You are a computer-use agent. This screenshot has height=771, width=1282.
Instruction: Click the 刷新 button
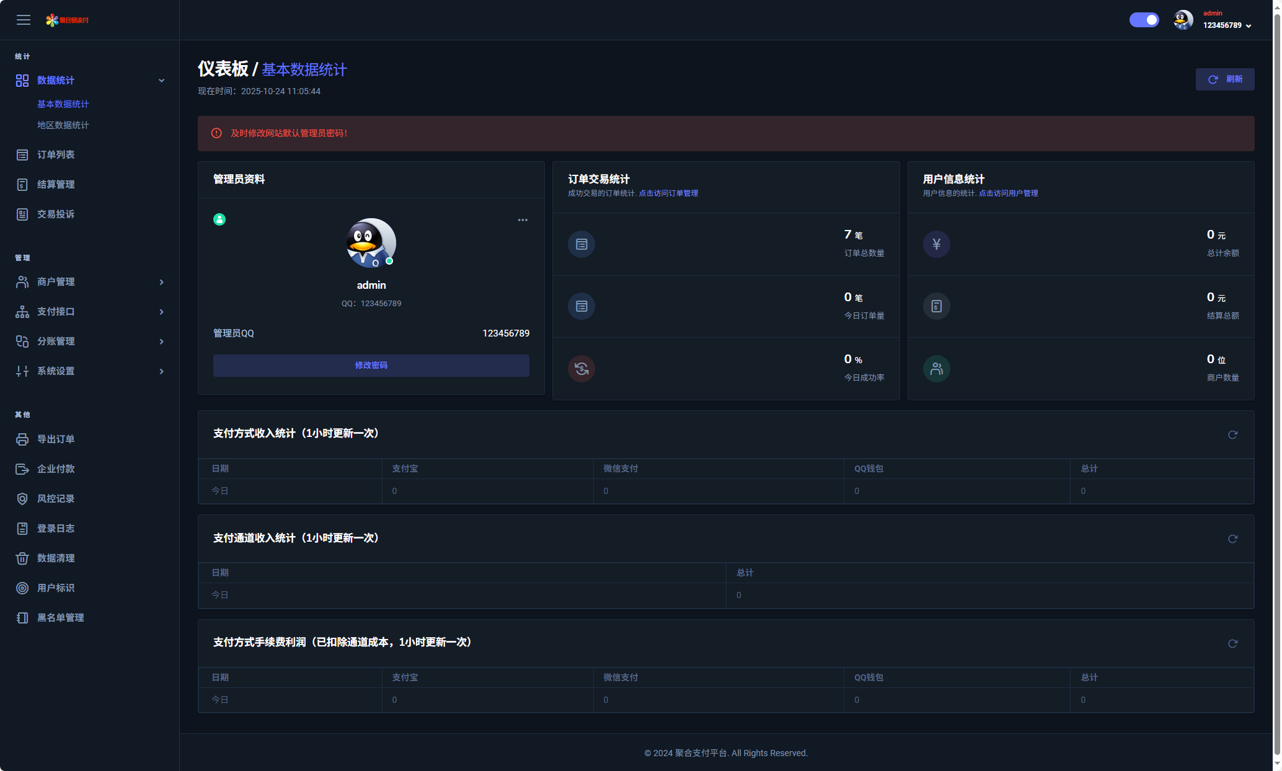1224,79
